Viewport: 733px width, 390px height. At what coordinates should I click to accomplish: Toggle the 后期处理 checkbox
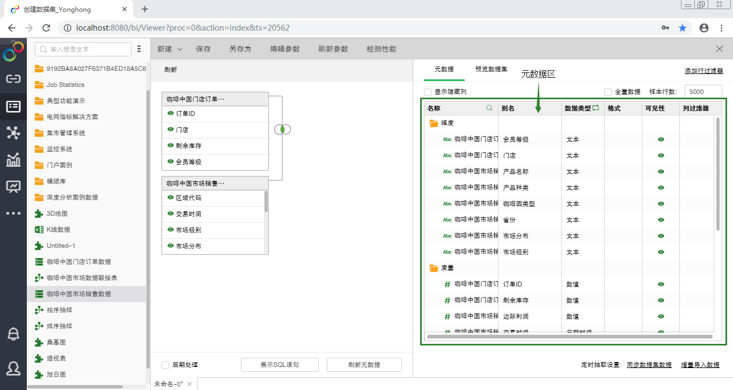point(165,365)
